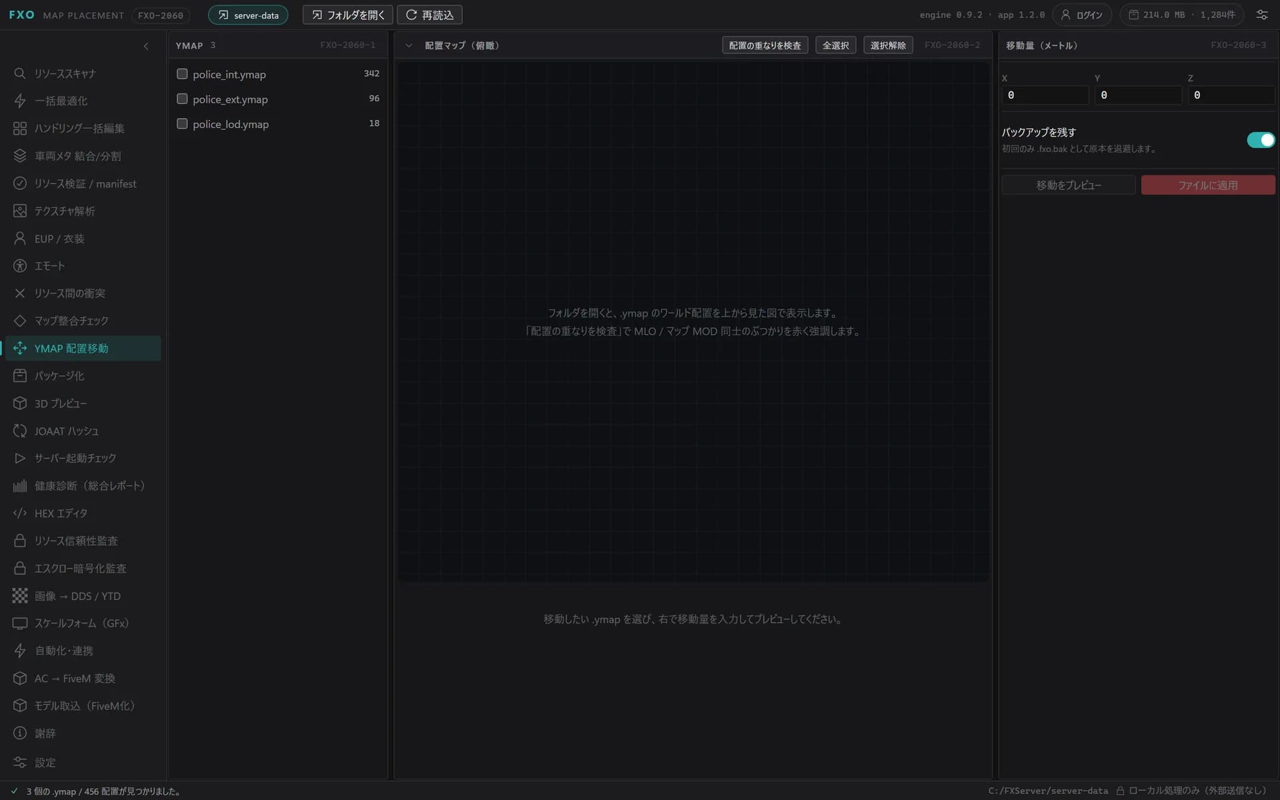
Task: Click the ハンドリング一括編集 grid icon
Action: 20,128
